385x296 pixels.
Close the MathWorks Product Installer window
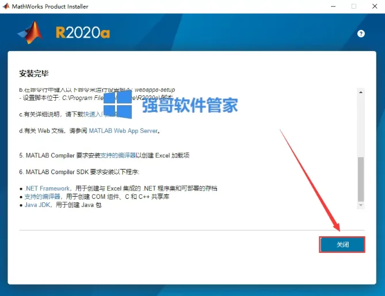pyautogui.click(x=375, y=6)
